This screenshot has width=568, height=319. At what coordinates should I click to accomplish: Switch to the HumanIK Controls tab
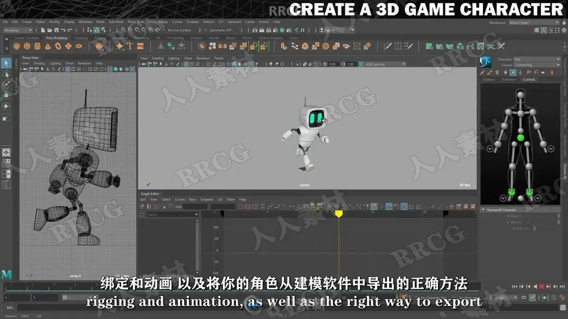point(529,79)
